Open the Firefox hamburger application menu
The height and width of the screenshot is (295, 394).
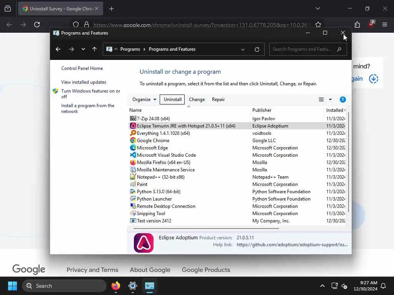click(384, 25)
